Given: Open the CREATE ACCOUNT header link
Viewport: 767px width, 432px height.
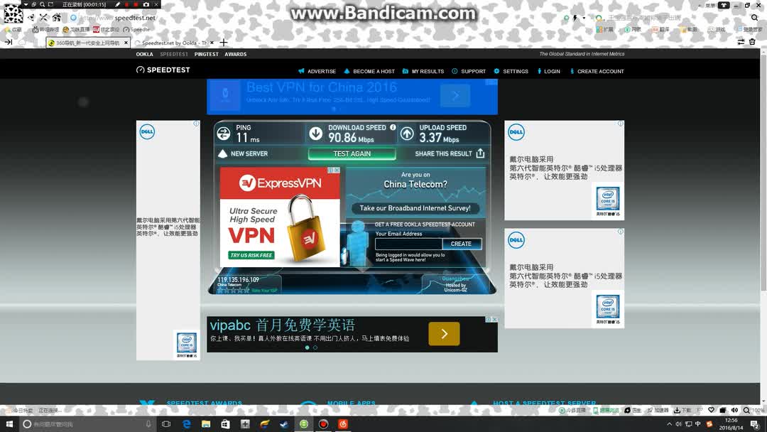Looking at the screenshot, I should point(597,72).
